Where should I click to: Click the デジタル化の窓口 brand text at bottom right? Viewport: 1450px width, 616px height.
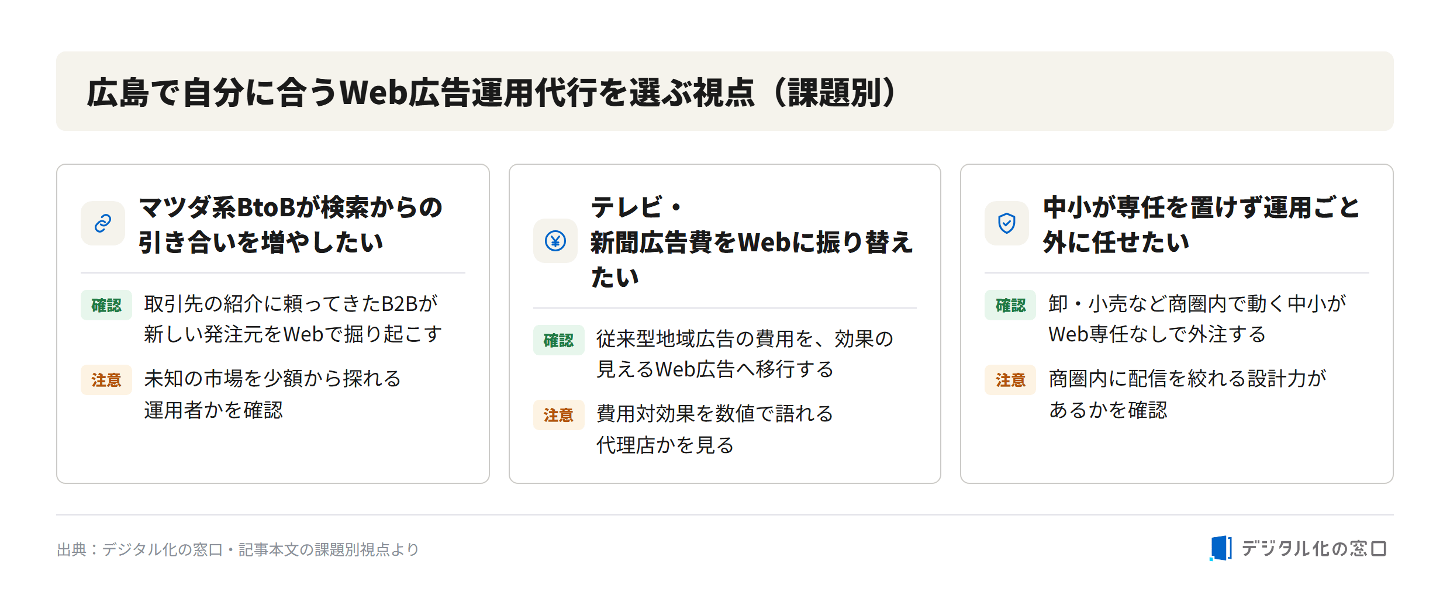1314,549
